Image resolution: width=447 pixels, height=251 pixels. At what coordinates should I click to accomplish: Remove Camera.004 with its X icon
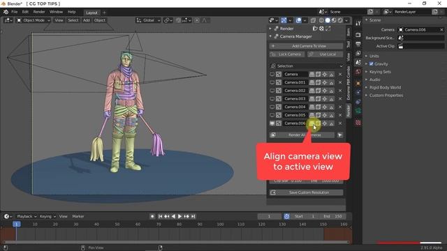coord(340,107)
